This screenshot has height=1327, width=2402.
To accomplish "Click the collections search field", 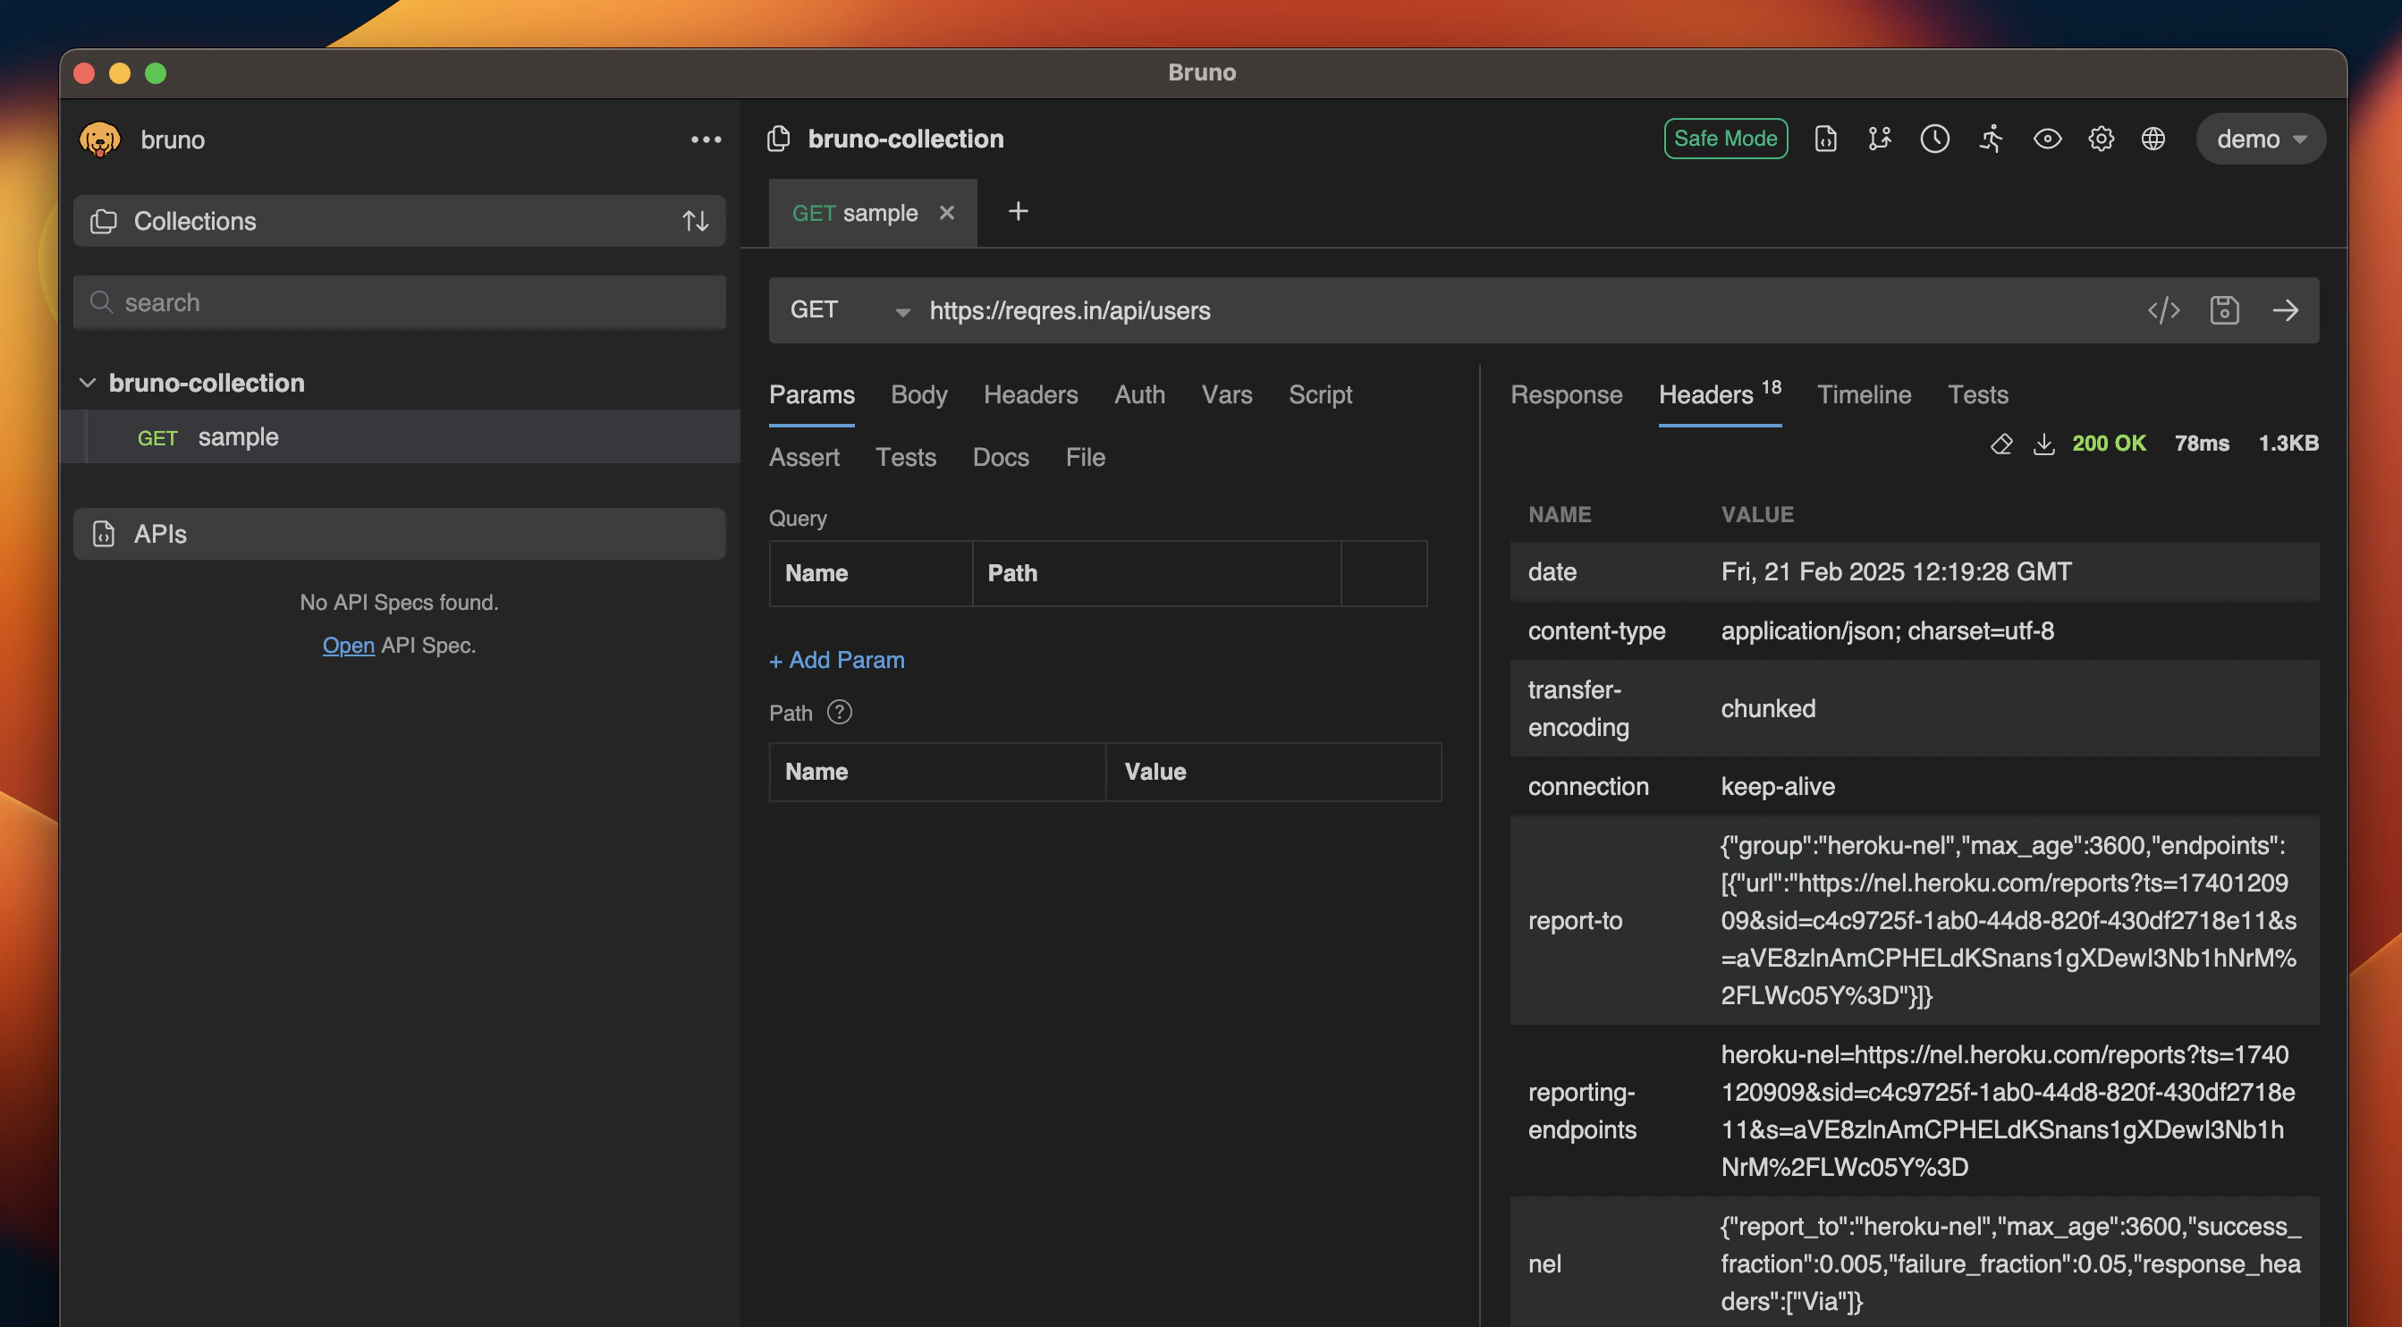I will (x=401, y=303).
